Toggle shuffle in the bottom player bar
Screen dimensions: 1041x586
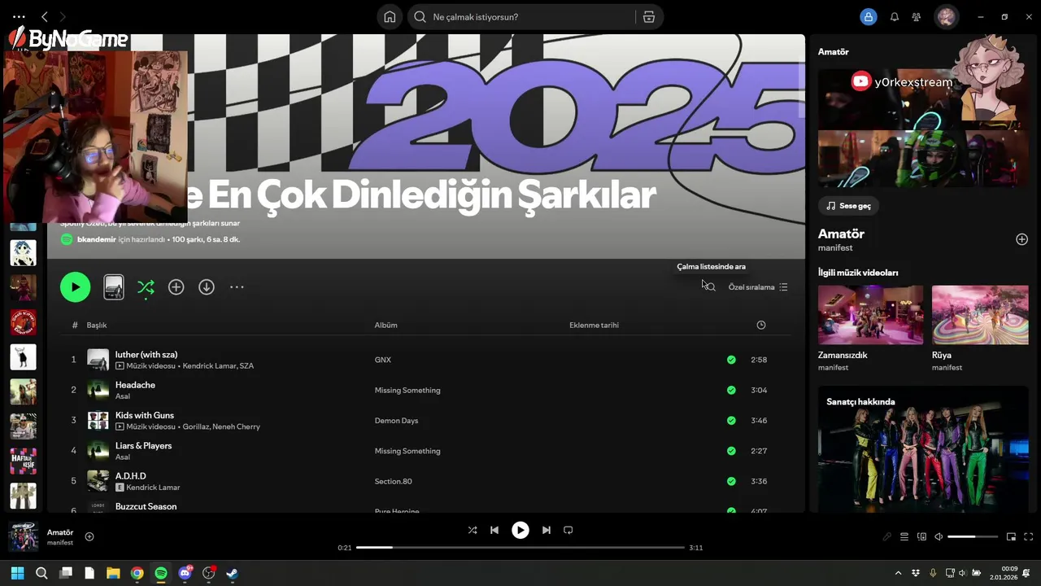473,530
